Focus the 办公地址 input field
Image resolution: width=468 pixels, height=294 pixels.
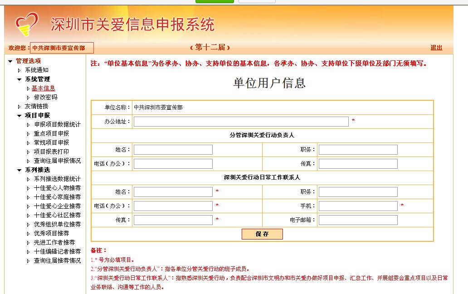pos(241,122)
